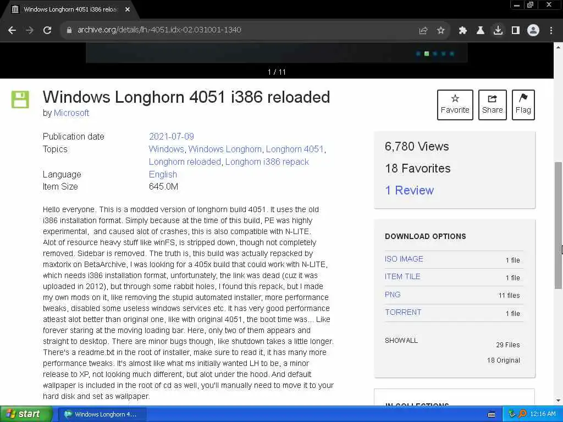Viewport: 563px width, 422px height.
Task: Open the Chrome downloads icon
Action: tap(498, 30)
